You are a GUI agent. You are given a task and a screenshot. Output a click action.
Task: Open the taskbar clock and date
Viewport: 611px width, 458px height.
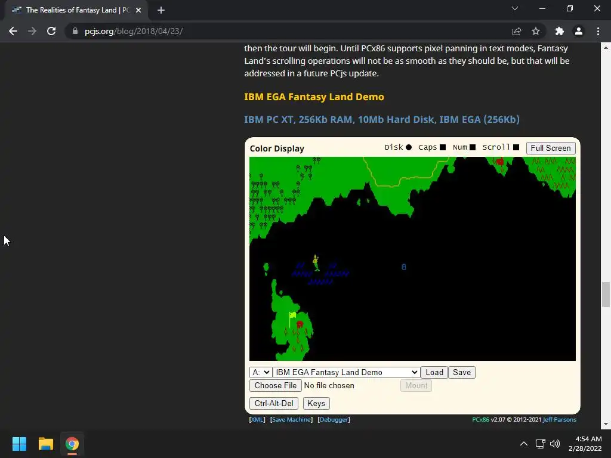[x=585, y=444]
